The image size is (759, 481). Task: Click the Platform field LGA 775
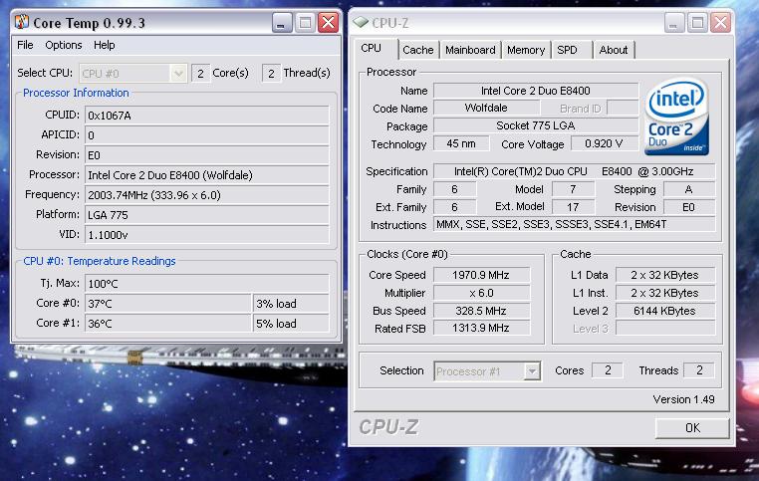click(x=207, y=214)
